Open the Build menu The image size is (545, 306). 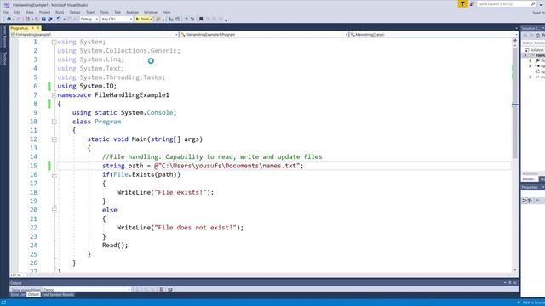pyautogui.click(x=60, y=12)
